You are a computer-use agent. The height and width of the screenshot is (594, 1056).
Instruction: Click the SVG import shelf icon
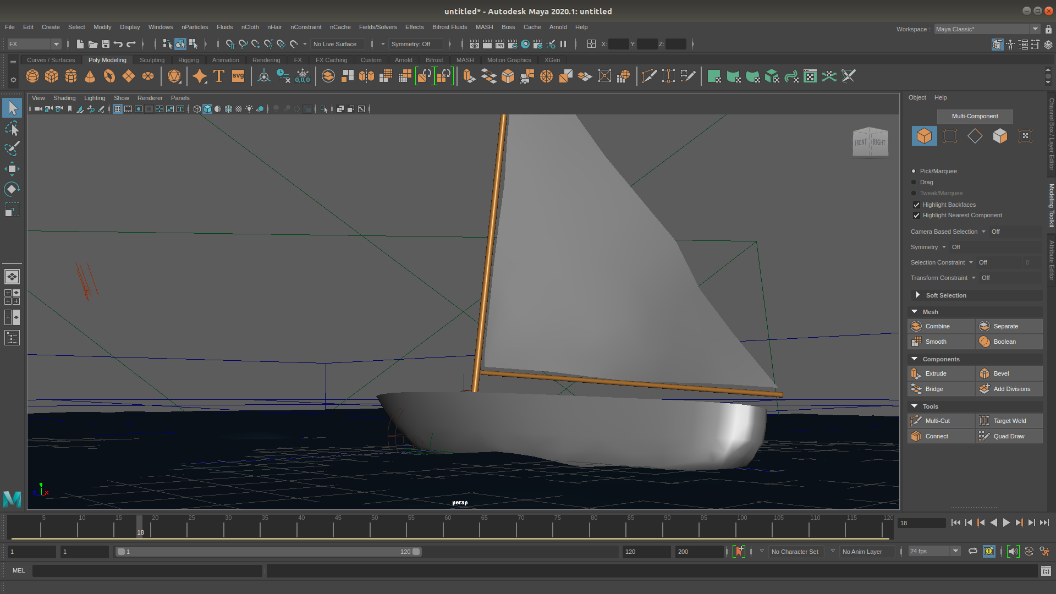pos(238,76)
